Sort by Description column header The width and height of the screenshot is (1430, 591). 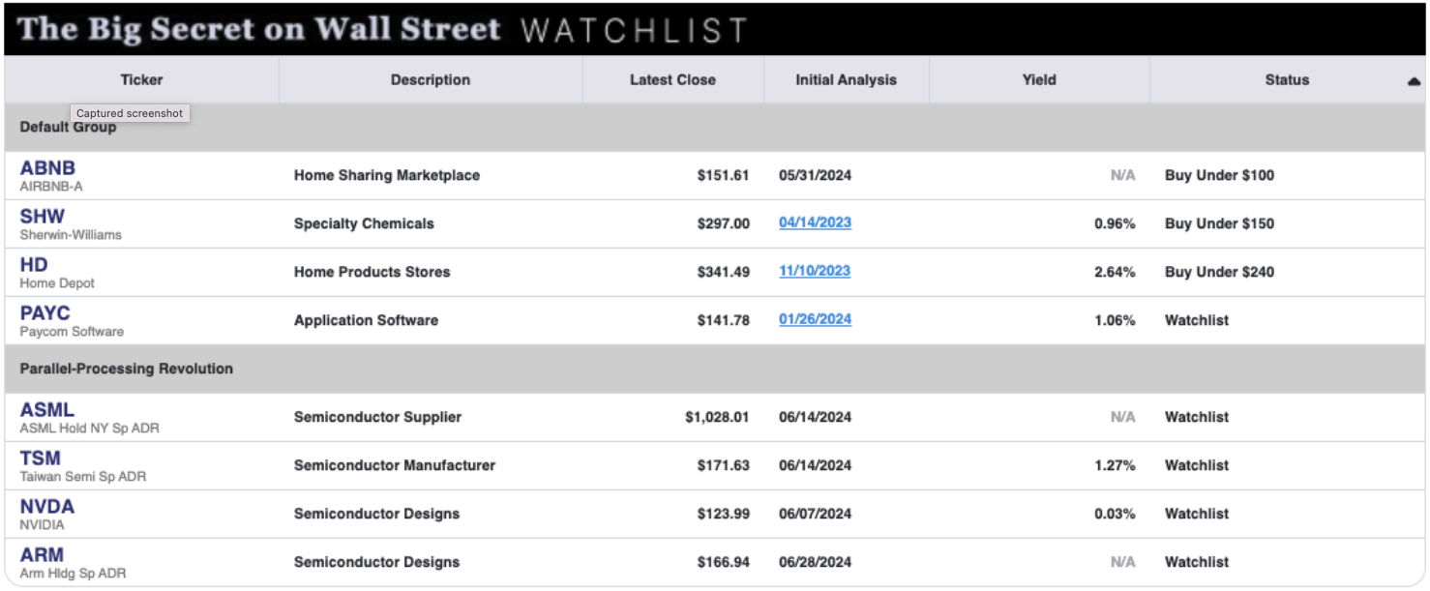coord(431,79)
